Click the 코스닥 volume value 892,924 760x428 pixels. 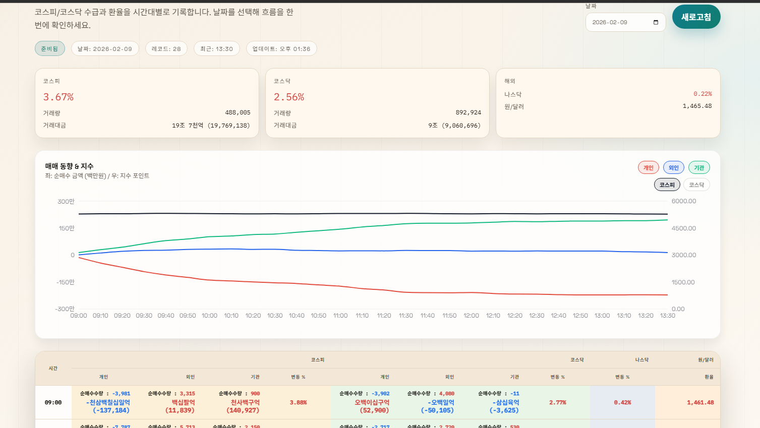click(468, 112)
